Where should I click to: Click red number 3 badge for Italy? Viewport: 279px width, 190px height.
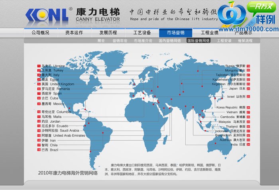coord(39,75)
